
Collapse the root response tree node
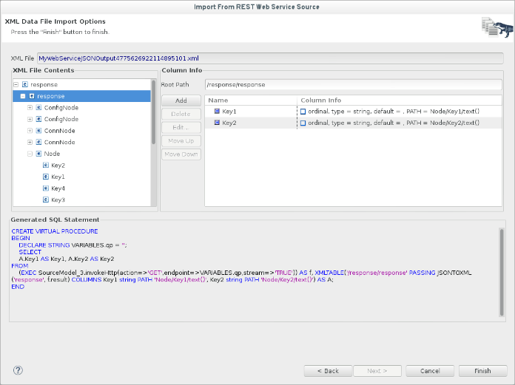16,84
